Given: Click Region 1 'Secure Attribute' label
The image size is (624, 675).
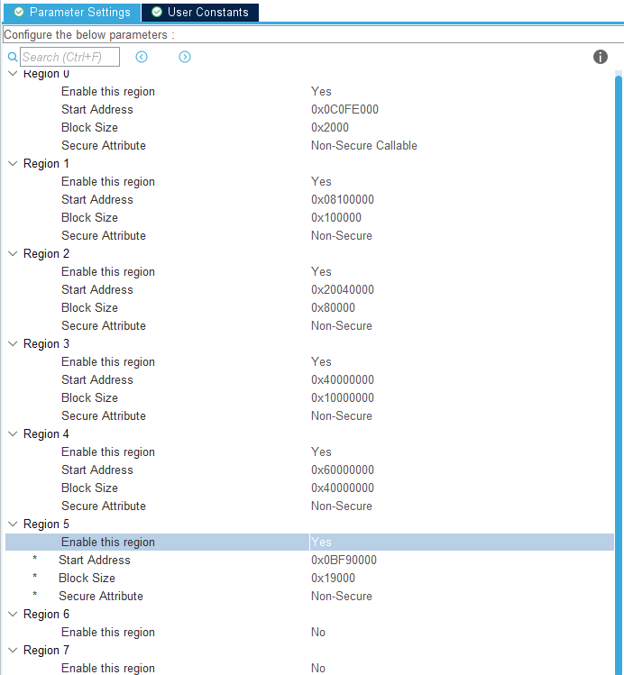Looking at the screenshot, I should pos(104,235).
